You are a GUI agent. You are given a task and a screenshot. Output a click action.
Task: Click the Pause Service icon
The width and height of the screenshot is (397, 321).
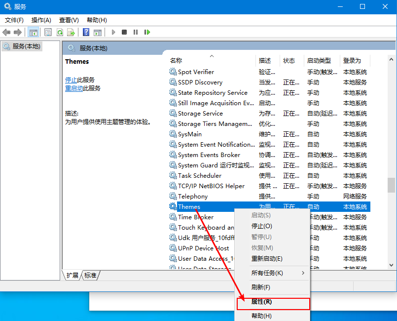click(136, 32)
